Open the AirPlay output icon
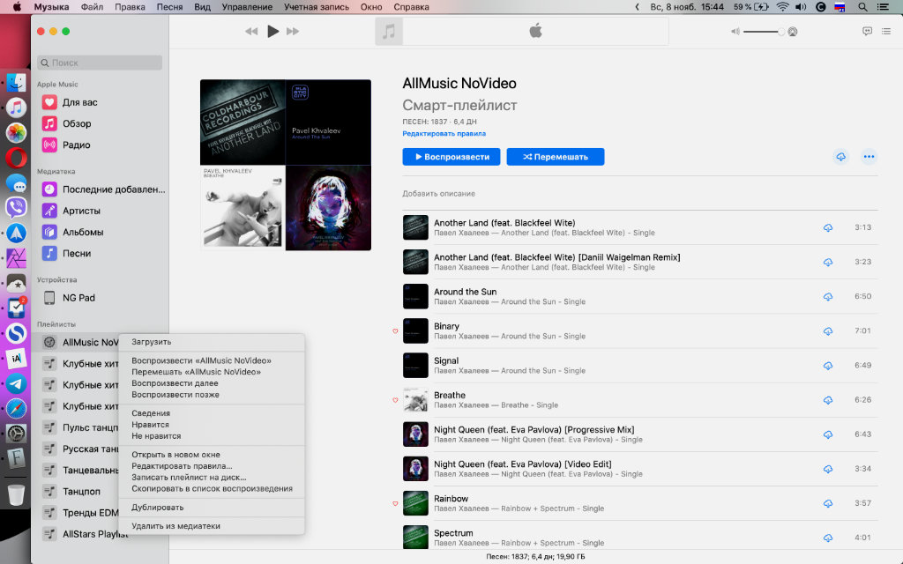903x564 pixels. (x=793, y=32)
